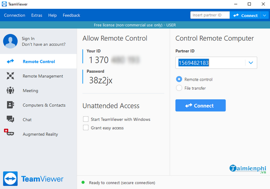This screenshot has width=270, height=189.
Task: Click the Unattended Access heading
Action: point(111,106)
